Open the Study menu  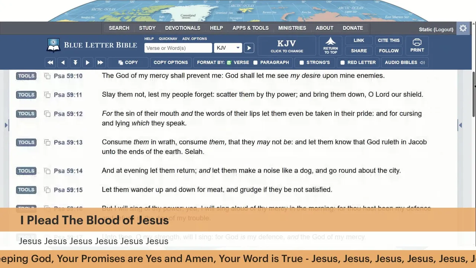[x=147, y=28]
